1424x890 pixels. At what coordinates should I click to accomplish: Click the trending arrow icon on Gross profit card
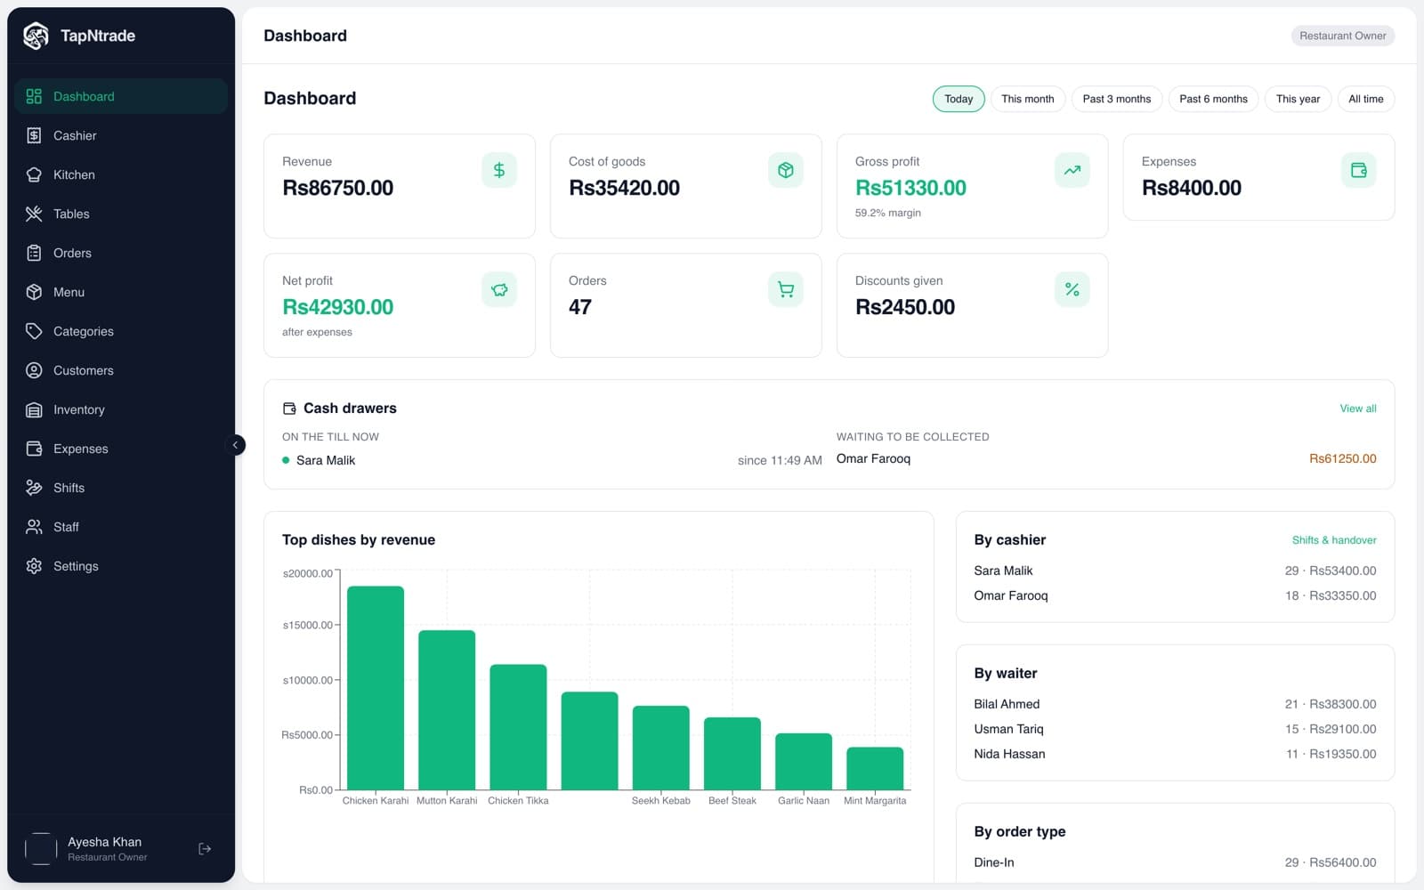1072,170
